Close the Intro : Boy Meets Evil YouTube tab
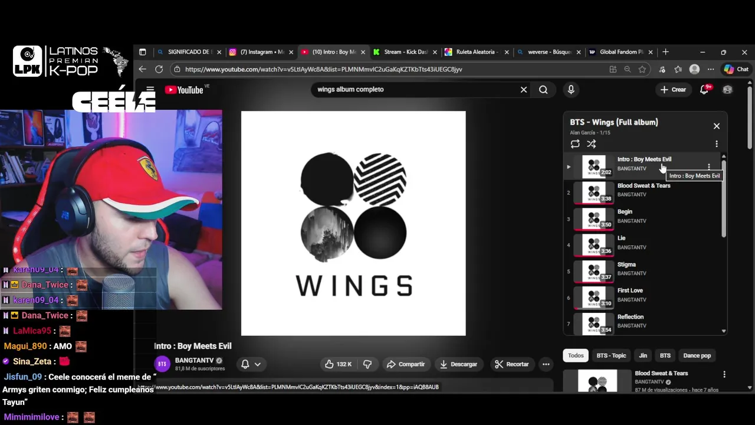Viewport: 755px width, 425px height. 363,52
